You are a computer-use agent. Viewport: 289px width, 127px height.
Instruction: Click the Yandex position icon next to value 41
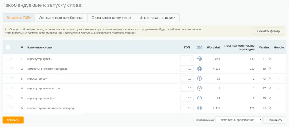[x=270, y=59]
